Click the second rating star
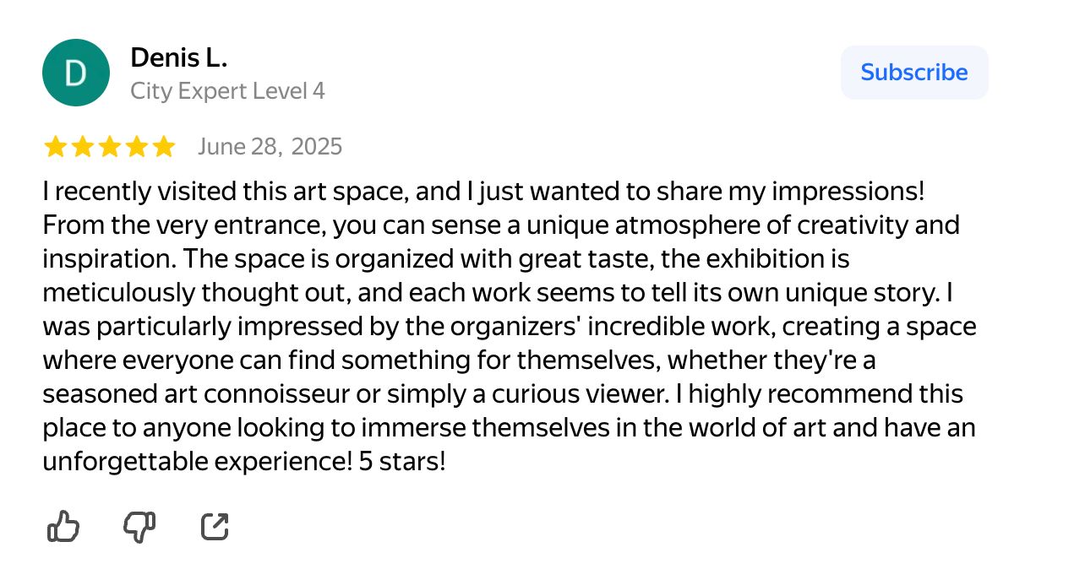This screenshot has height=569, width=1085. point(83,147)
